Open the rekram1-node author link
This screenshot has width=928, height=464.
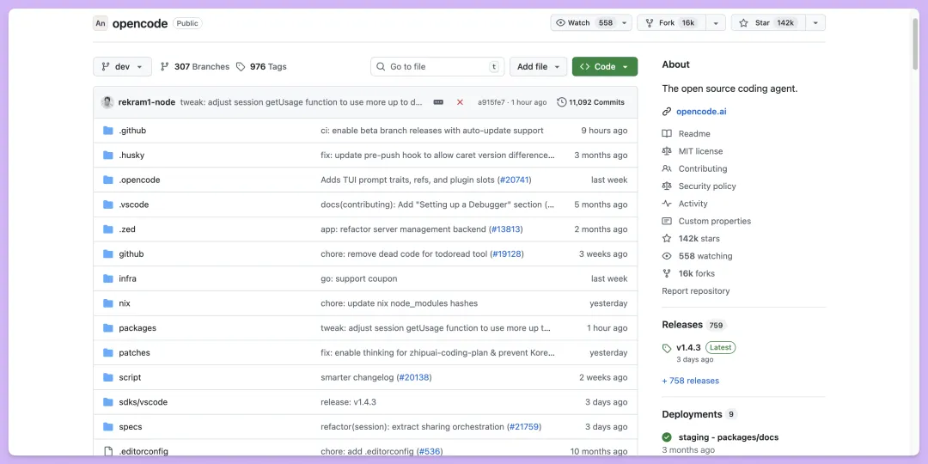tap(147, 102)
